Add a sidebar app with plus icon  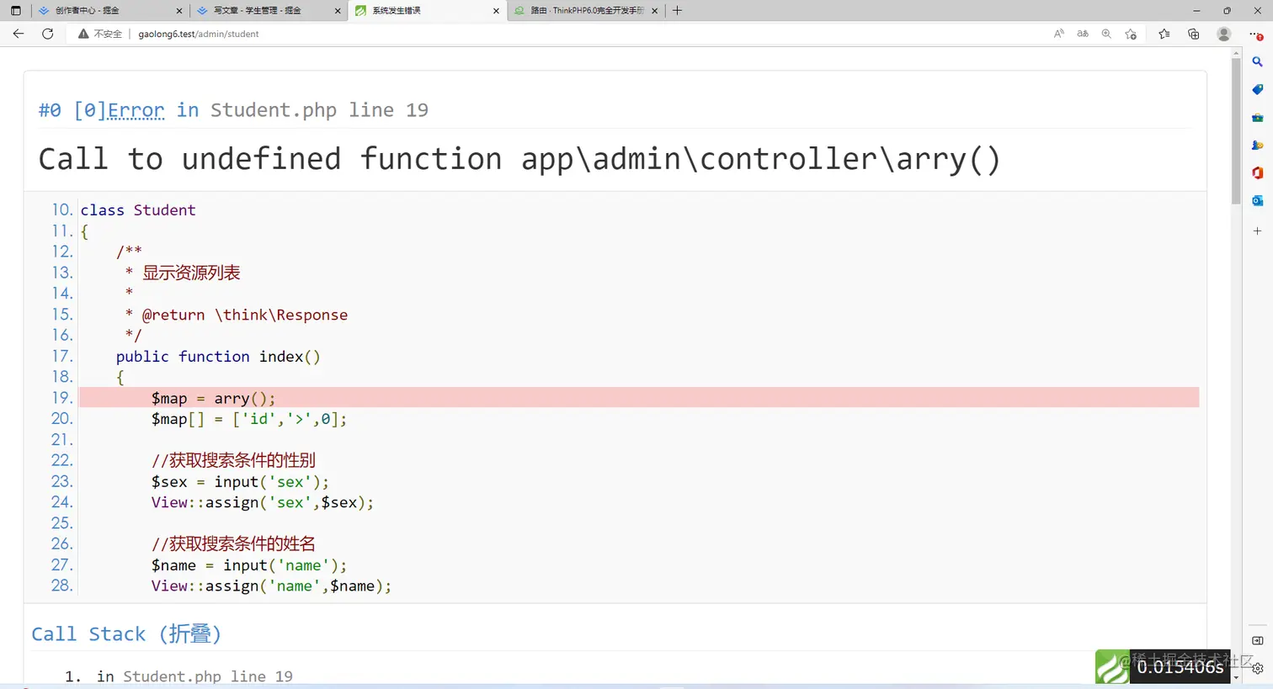click(x=1257, y=231)
